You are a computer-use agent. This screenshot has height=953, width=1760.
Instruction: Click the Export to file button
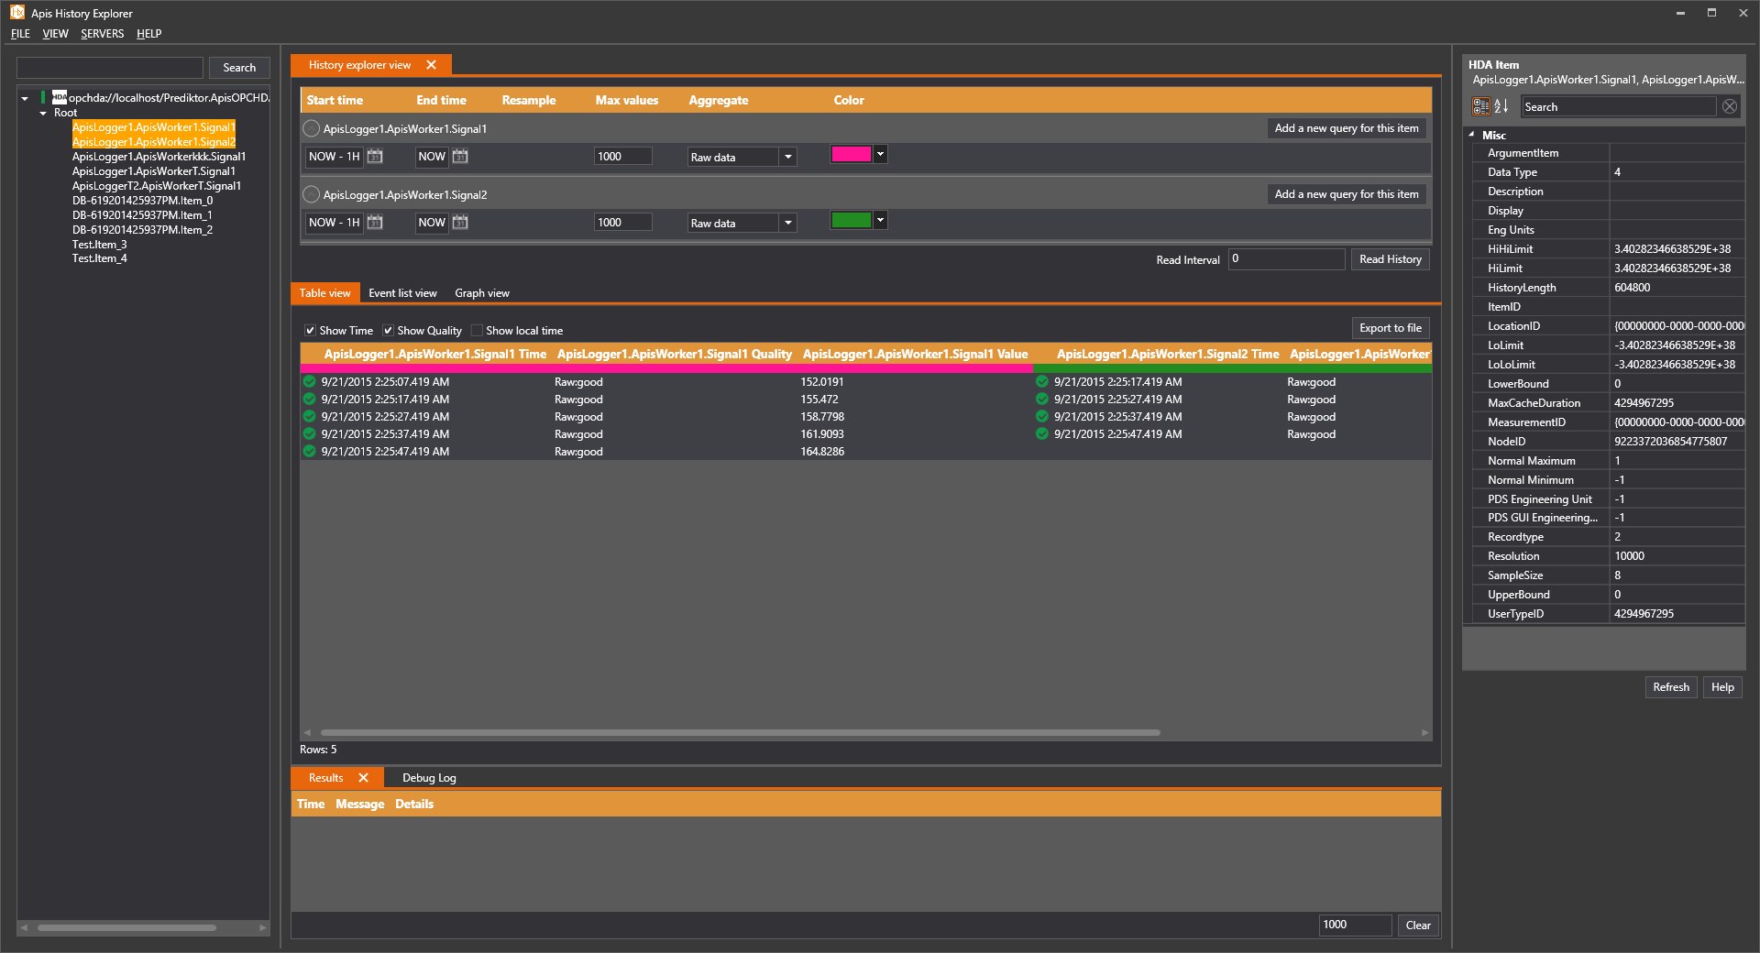click(1390, 328)
